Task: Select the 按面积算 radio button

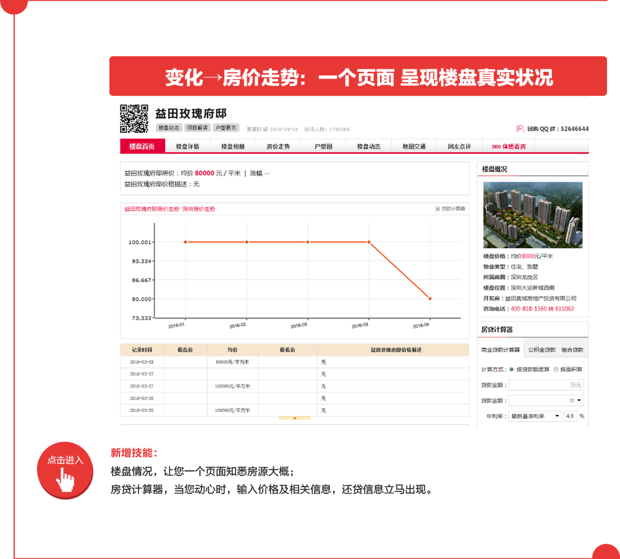Action: [x=556, y=370]
